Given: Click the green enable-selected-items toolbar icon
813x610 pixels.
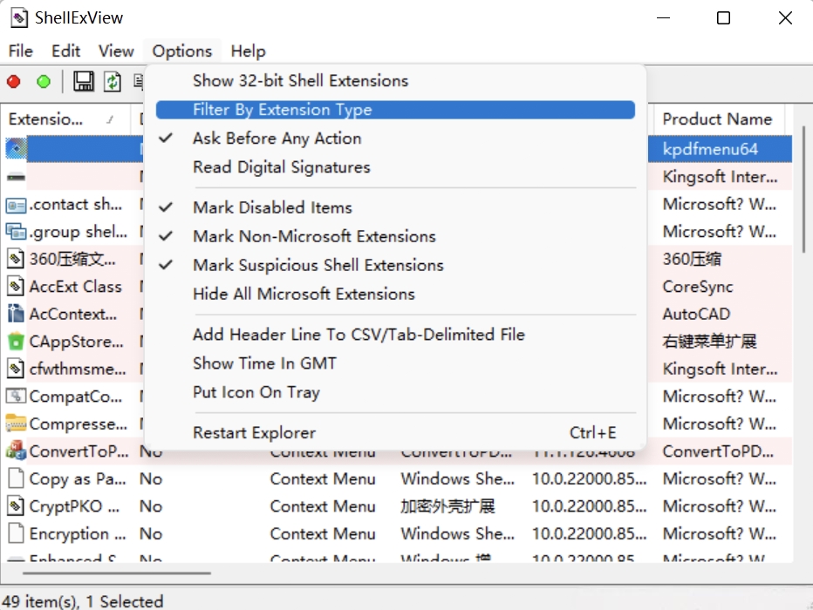Looking at the screenshot, I should pos(44,82).
